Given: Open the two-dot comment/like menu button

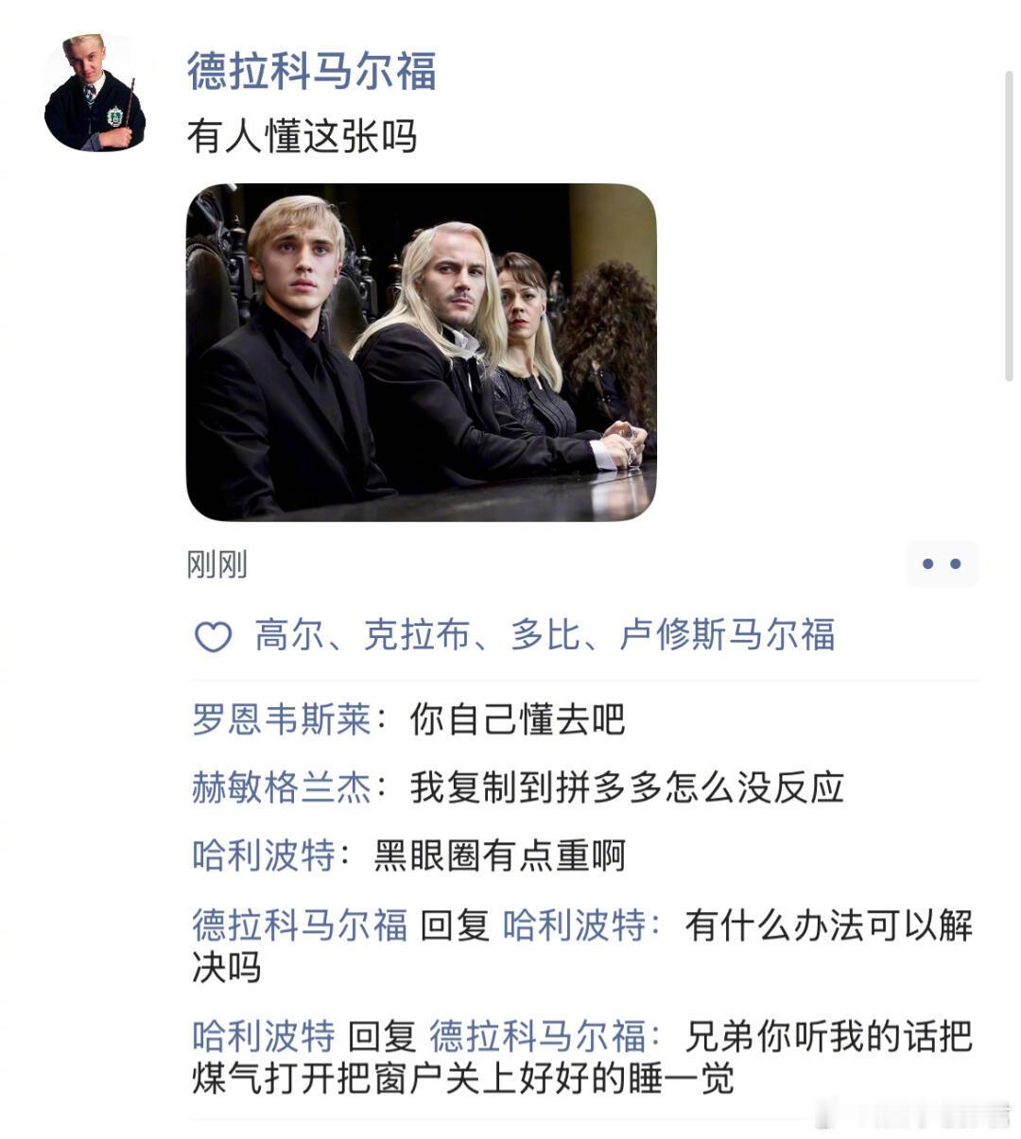Looking at the screenshot, I should click(942, 564).
